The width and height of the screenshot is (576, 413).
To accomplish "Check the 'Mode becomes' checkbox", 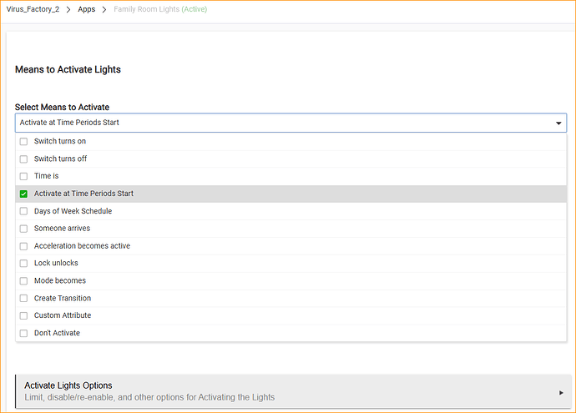I will tap(23, 281).
